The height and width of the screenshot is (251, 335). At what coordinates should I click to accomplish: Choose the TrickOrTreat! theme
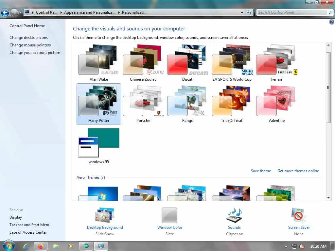232,104
